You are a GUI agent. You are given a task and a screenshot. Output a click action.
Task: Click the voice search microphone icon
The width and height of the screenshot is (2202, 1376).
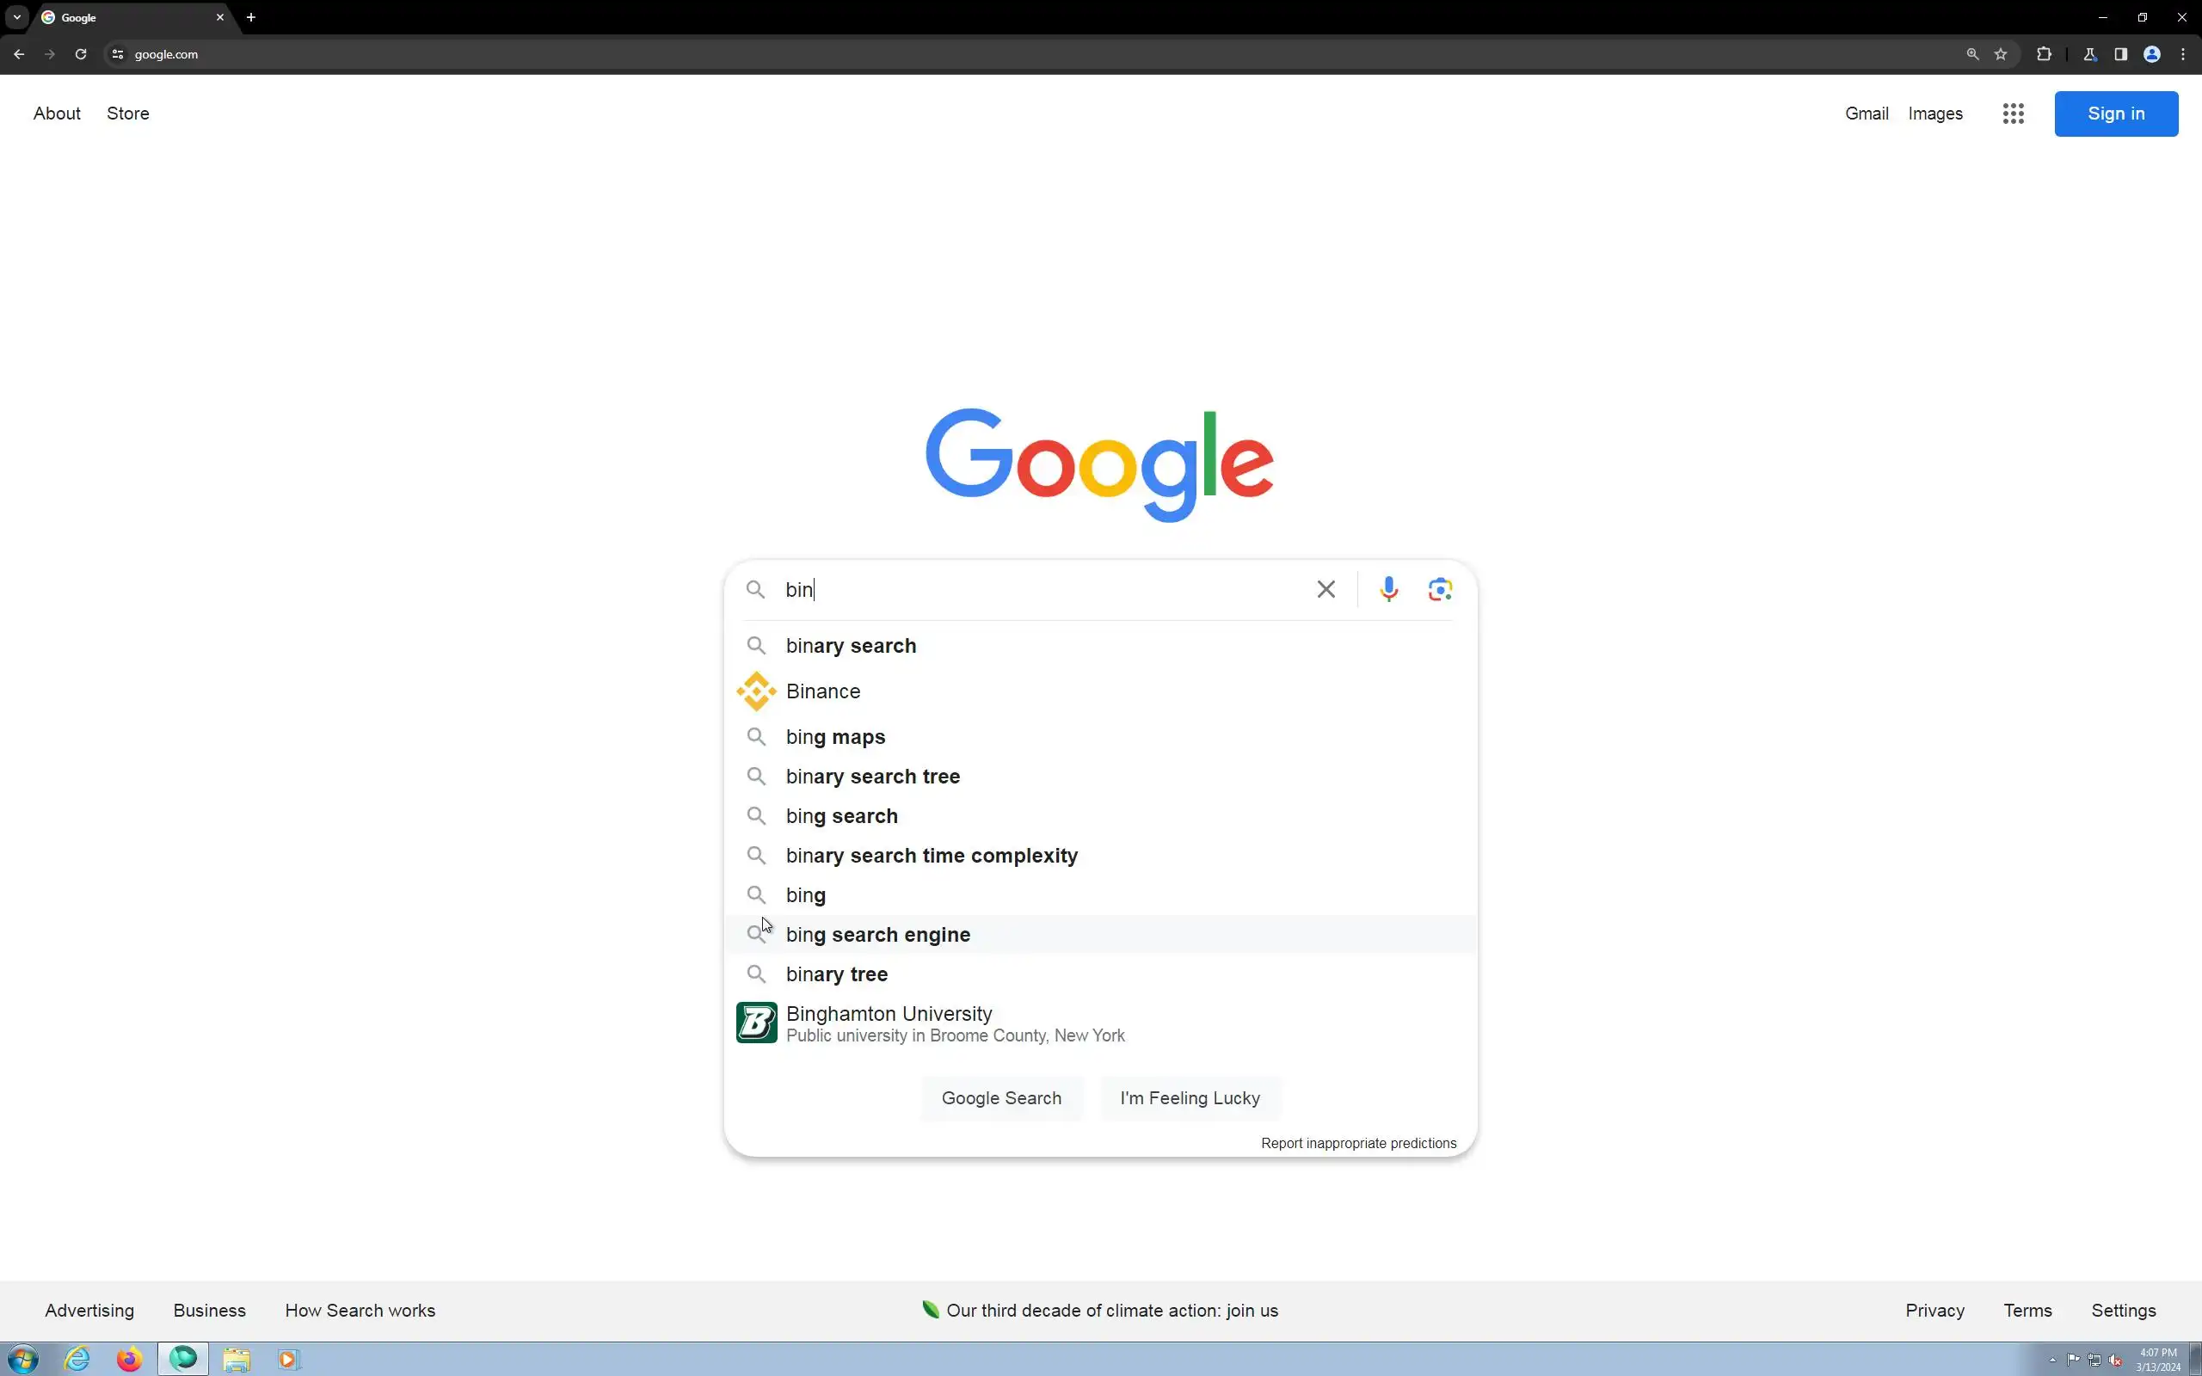click(1388, 590)
